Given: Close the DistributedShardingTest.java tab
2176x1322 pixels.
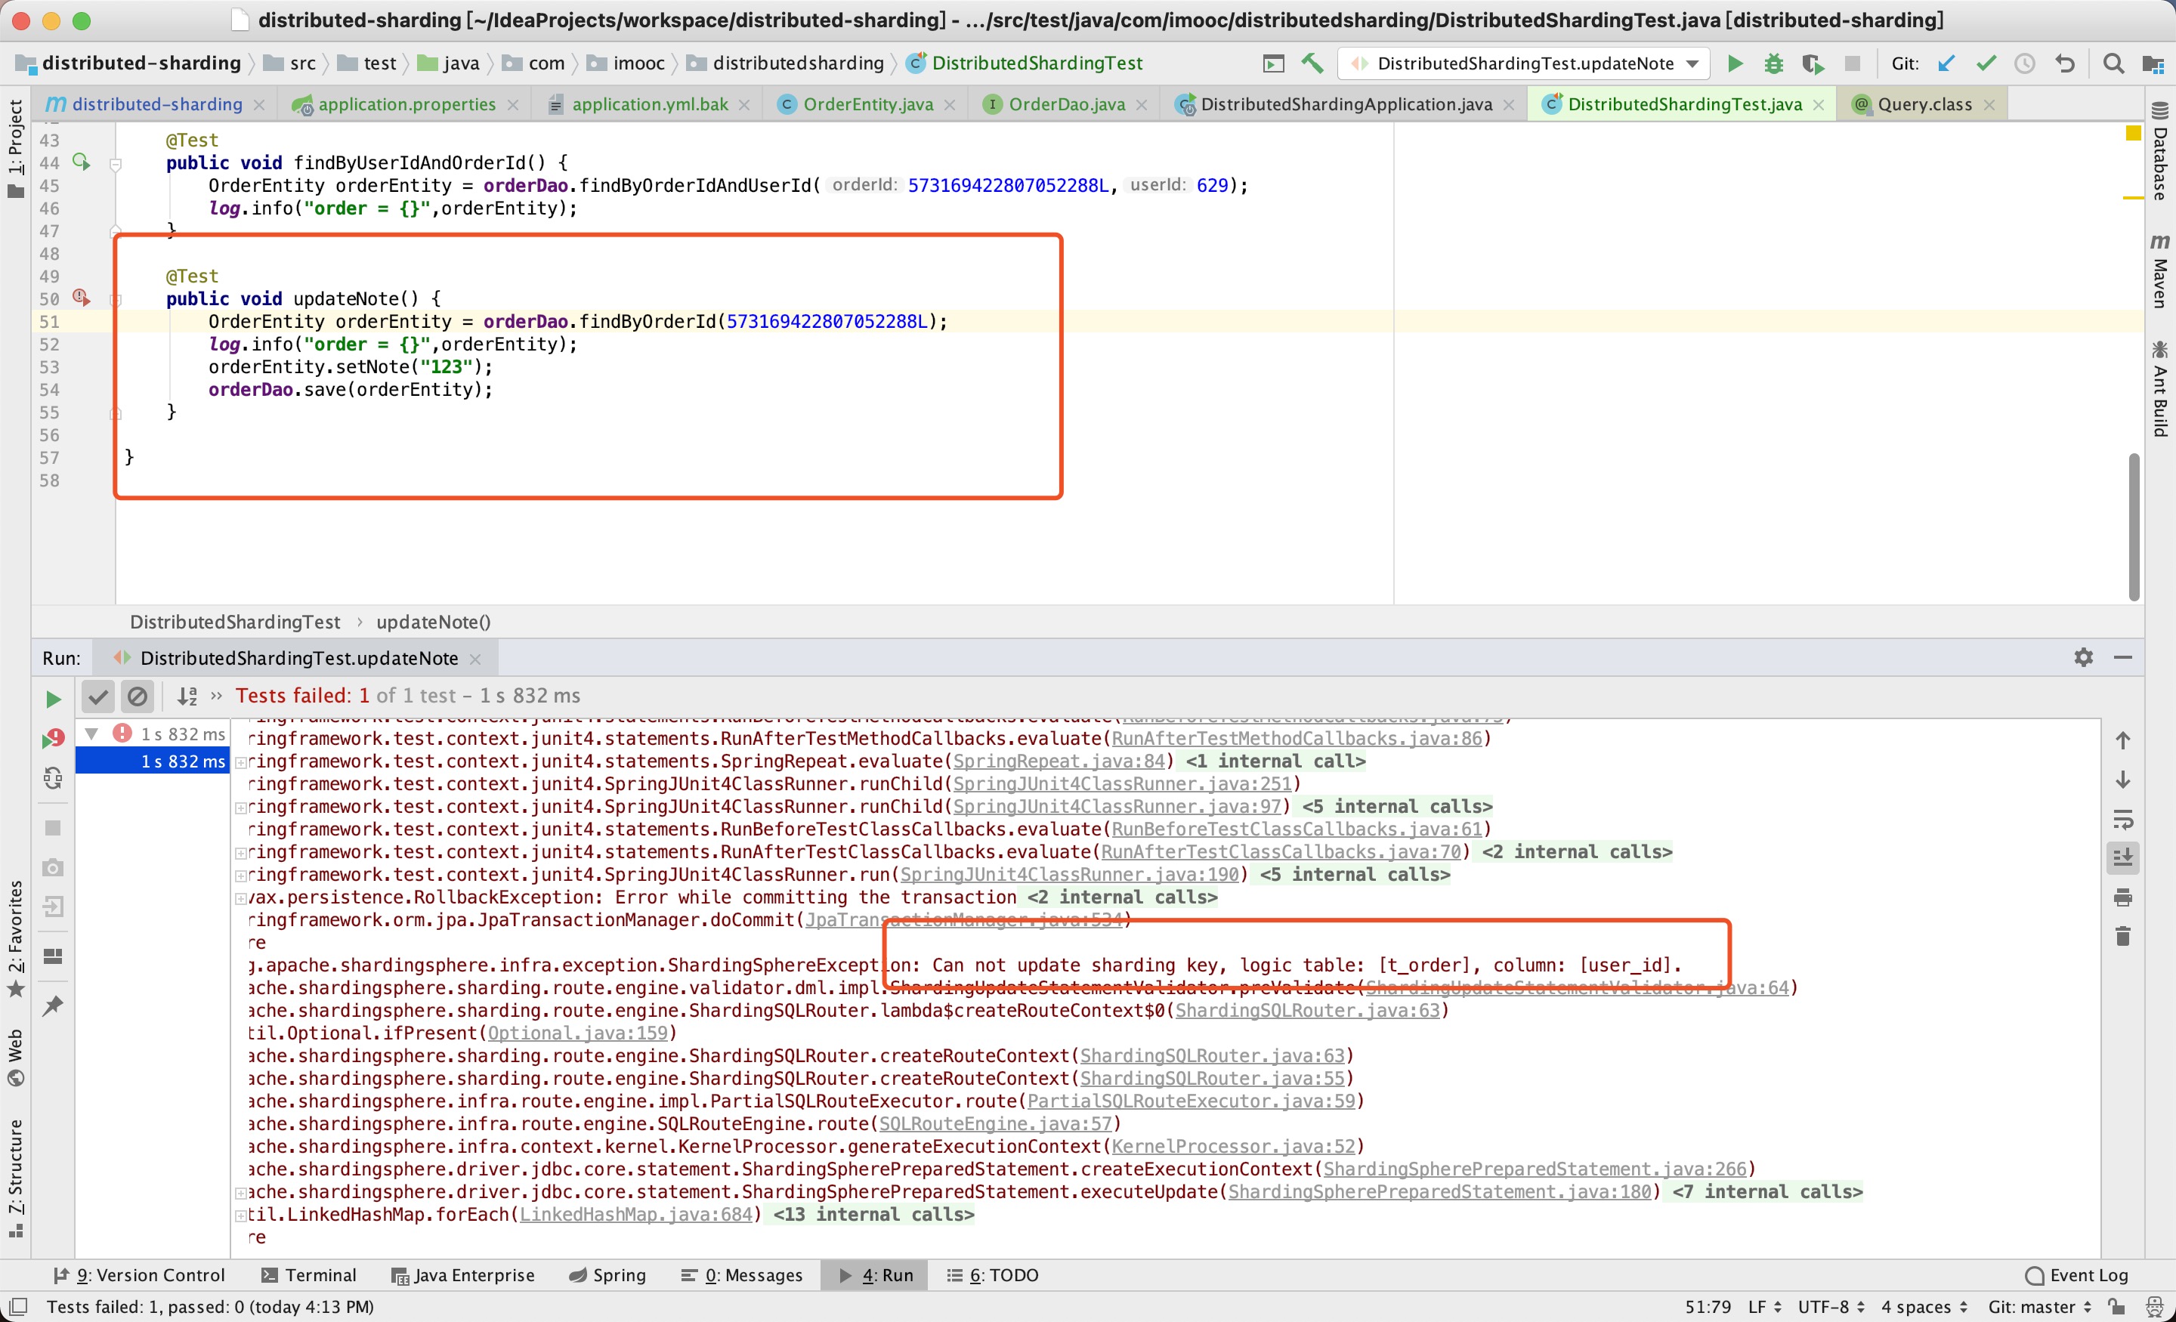Looking at the screenshot, I should pyautogui.click(x=1819, y=105).
